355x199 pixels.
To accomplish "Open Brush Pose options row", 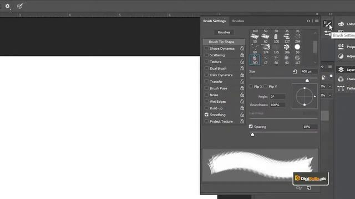I will pyautogui.click(x=219, y=88).
